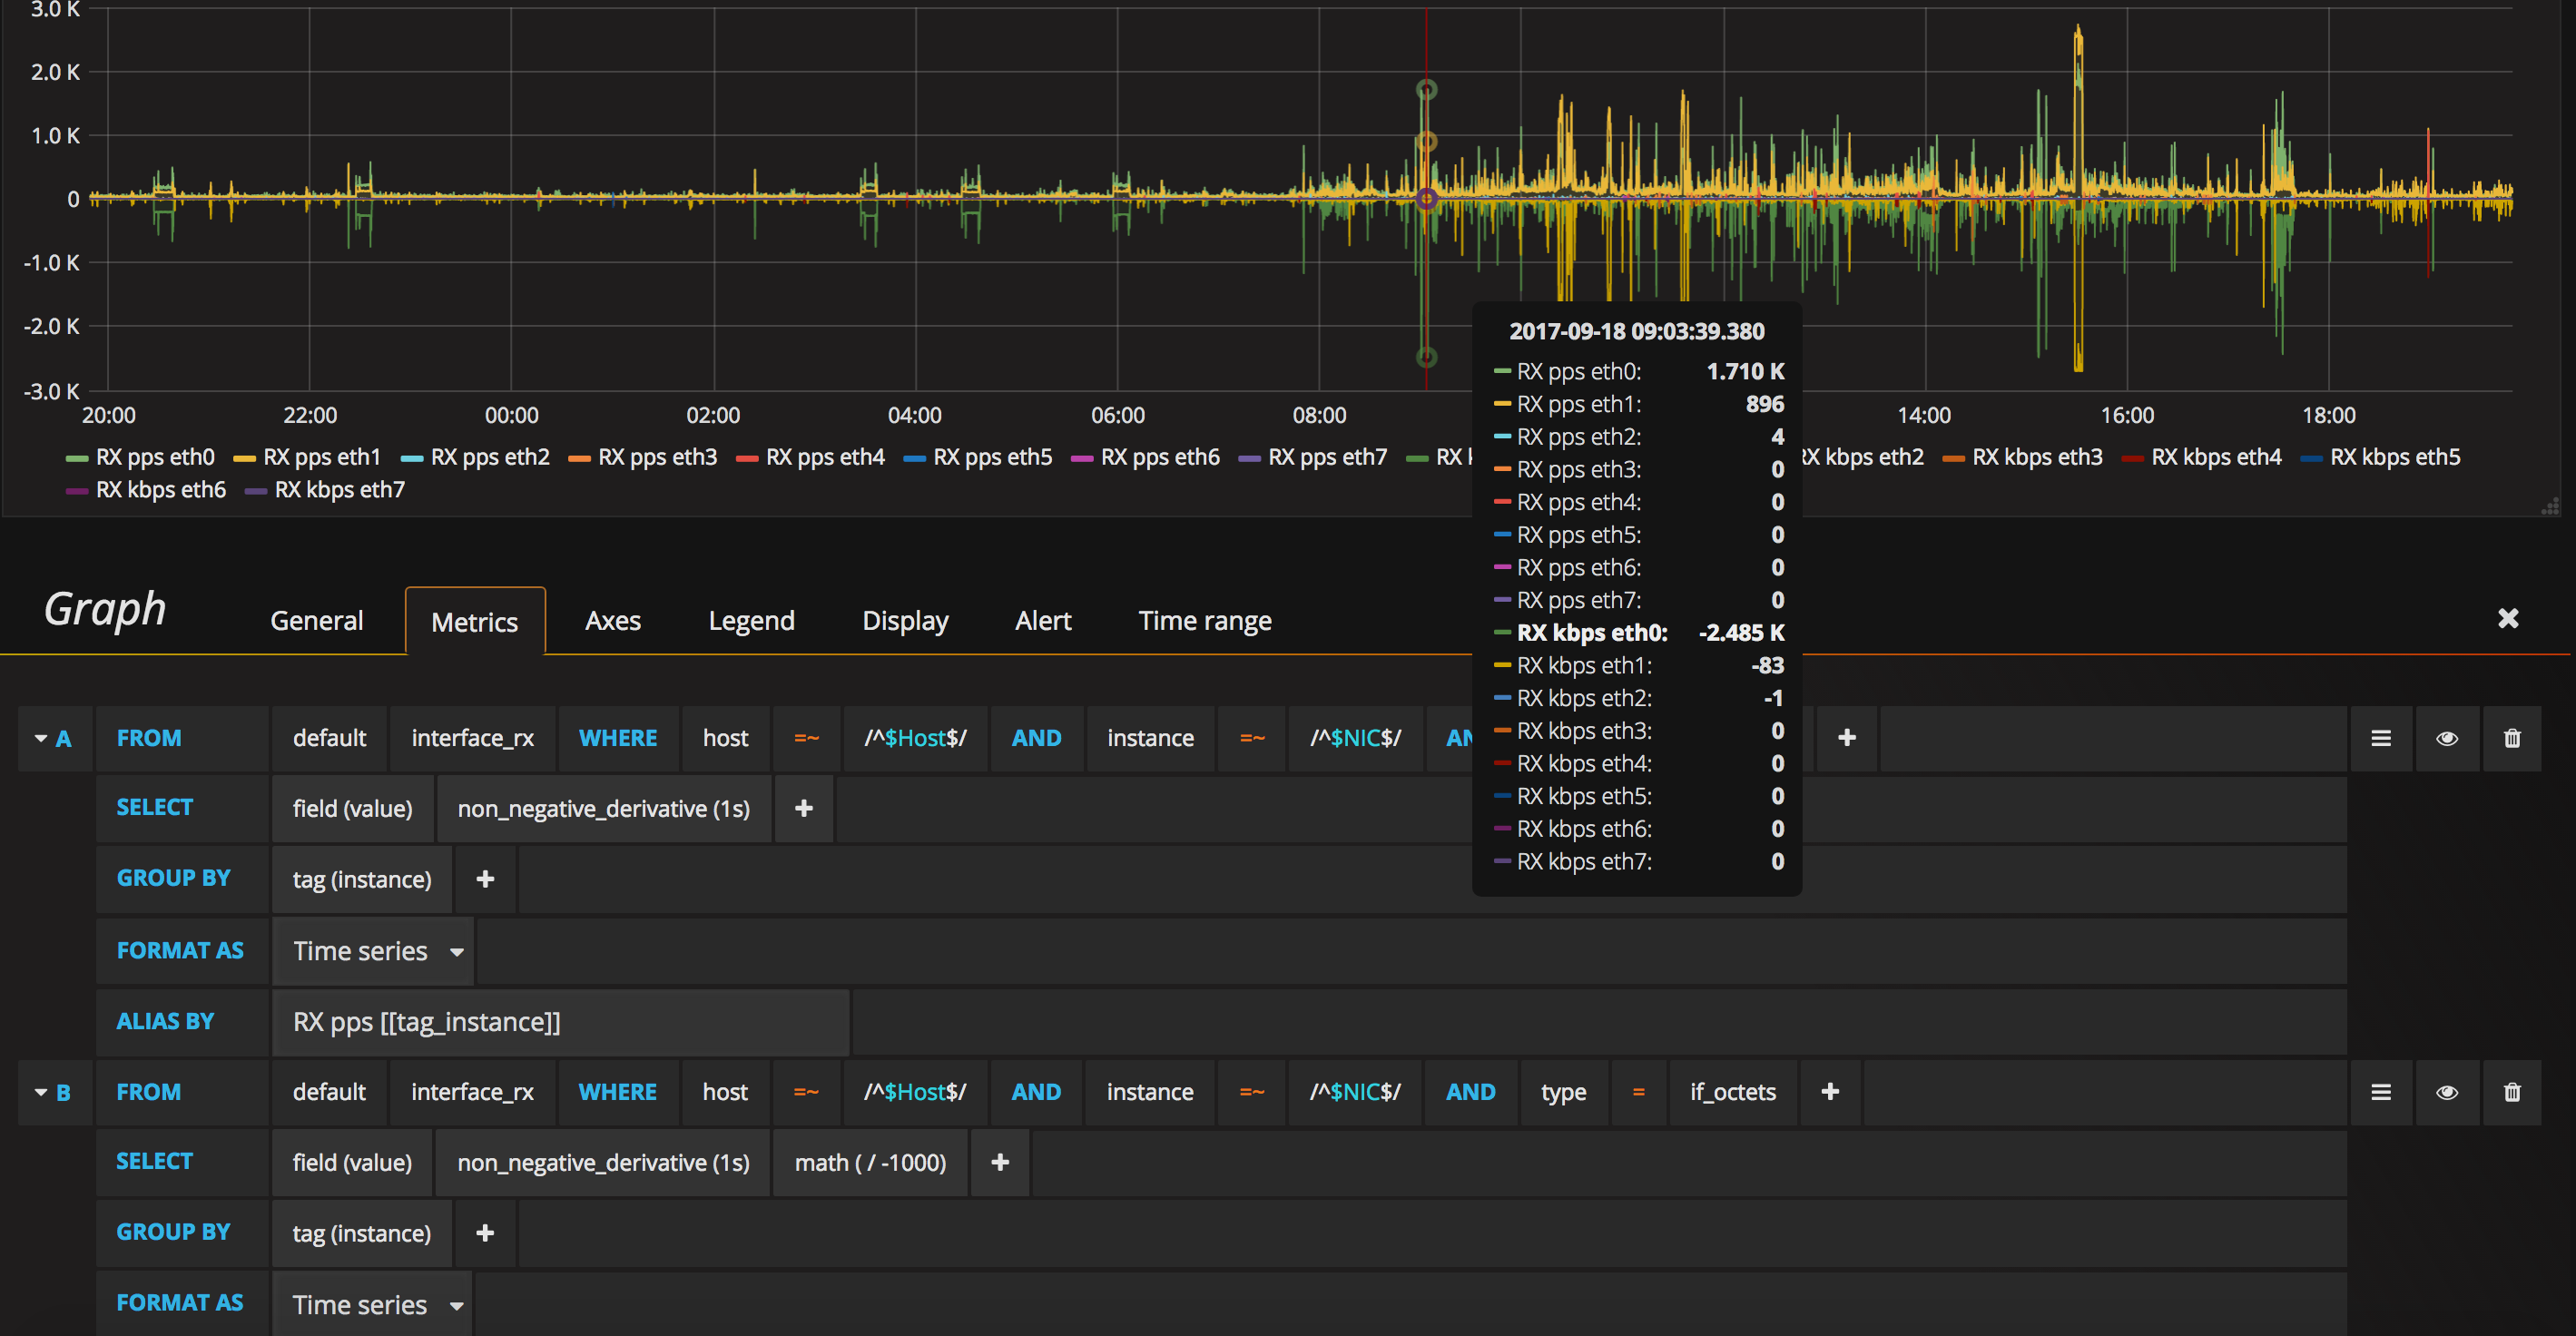Add select function plus in query A
Screen dimensions: 2576x1336
[x=803, y=808]
